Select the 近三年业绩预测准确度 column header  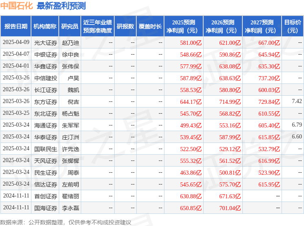point(98,26)
